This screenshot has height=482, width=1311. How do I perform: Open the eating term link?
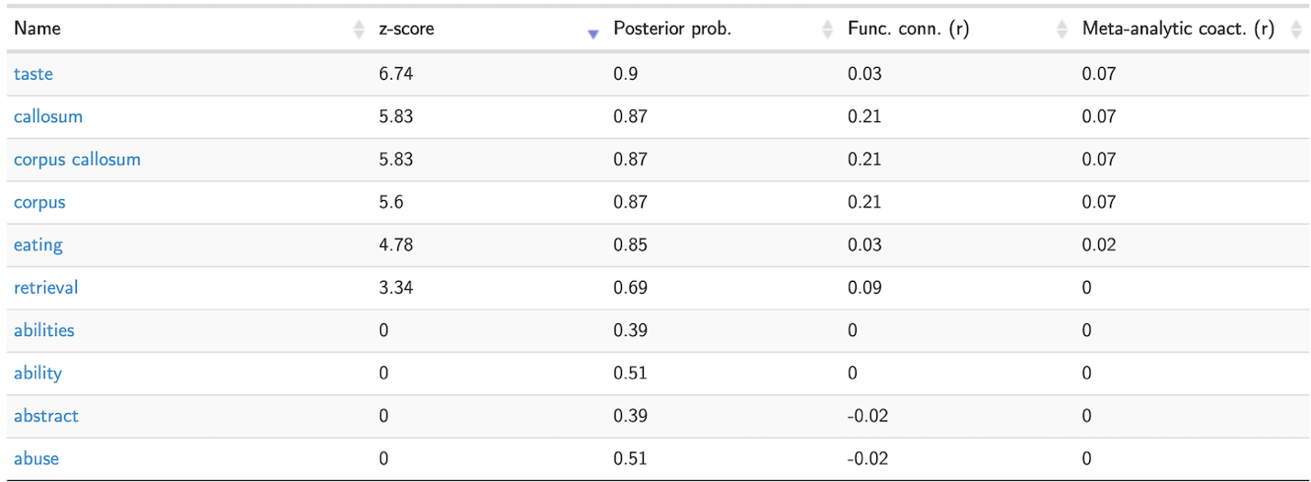pos(38,244)
